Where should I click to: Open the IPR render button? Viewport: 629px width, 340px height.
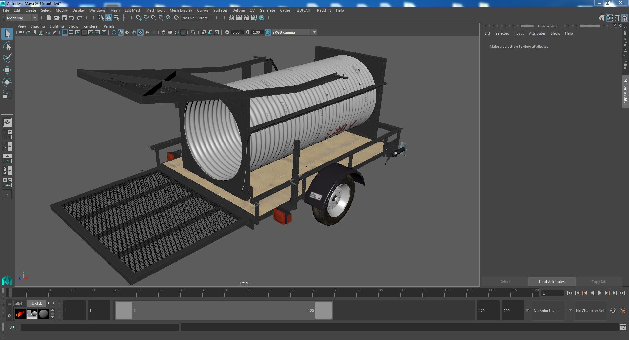click(246, 18)
